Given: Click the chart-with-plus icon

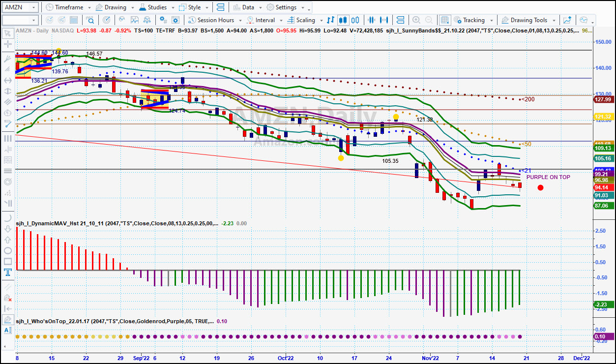Looking at the screenshot, I should click(x=568, y=20).
